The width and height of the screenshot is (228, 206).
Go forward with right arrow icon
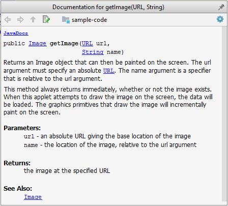[20, 20]
